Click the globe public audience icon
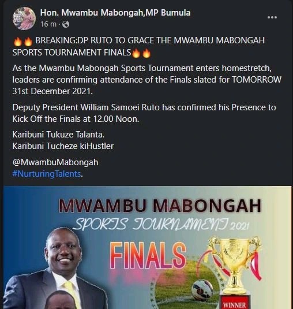This screenshot has height=309, width=293. coord(66,24)
